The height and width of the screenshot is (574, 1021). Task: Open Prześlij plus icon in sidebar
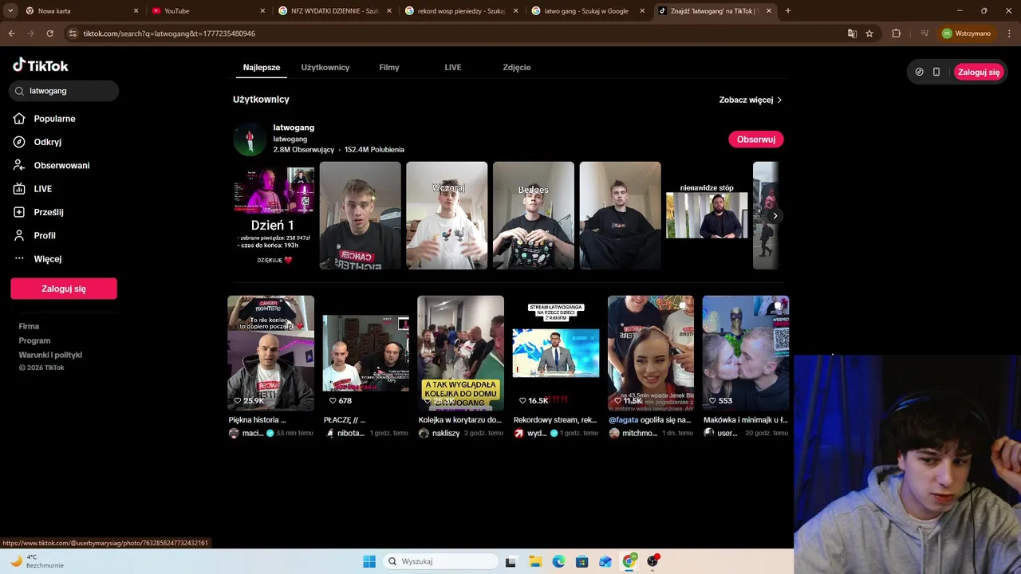tap(19, 212)
